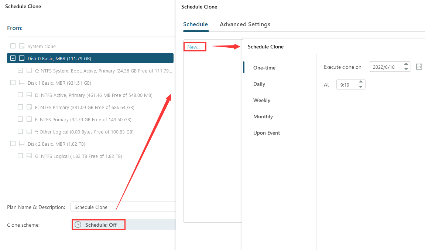Click the Other Logical partition icon
This screenshot has height=250, width=425.
pos(29,131)
